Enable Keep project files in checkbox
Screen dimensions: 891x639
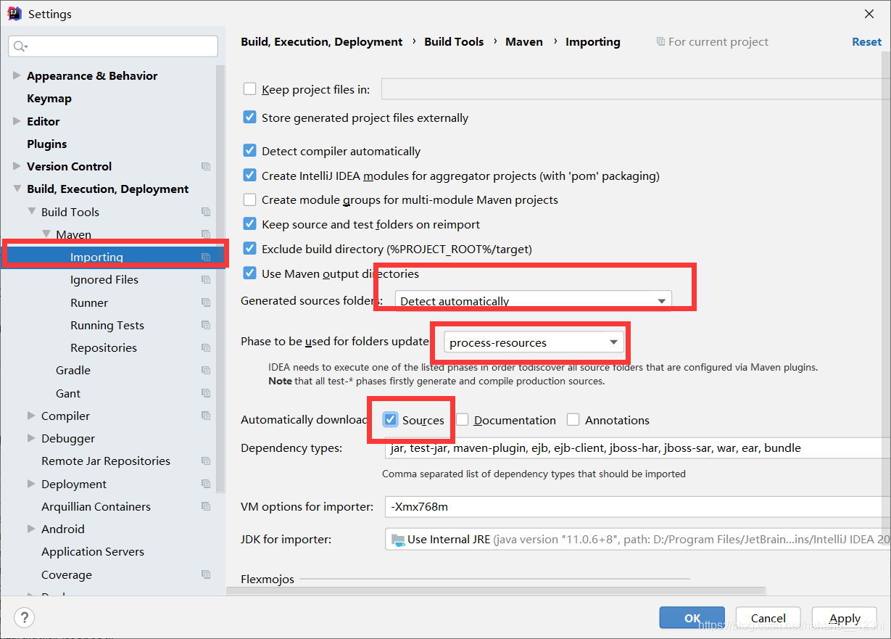point(249,89)
